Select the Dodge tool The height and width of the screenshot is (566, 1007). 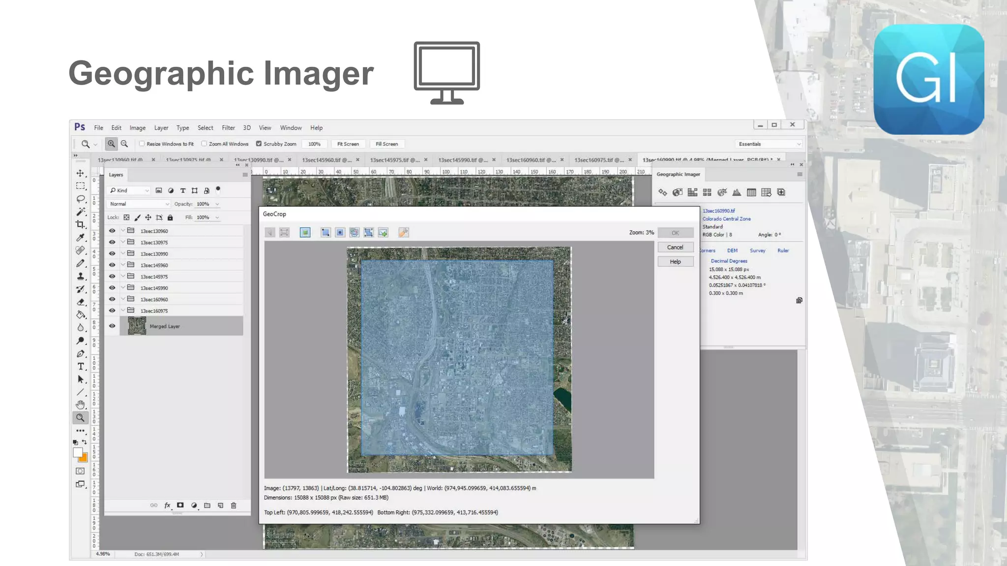point(80,341)
